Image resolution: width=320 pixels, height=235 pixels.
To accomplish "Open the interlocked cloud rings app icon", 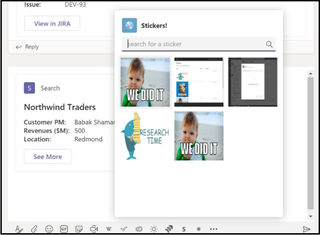I will [139, 229].
